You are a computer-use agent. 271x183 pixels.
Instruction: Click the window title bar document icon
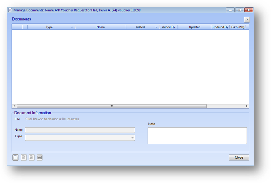10,10
